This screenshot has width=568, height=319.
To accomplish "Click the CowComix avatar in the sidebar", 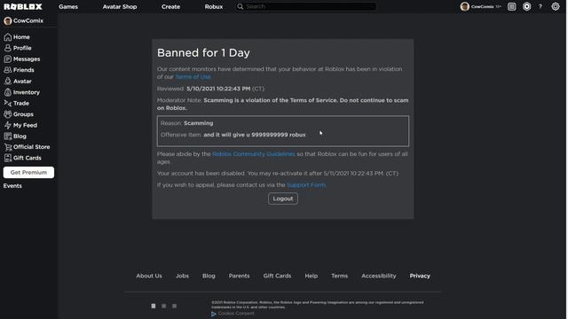I will click(8, 21).
